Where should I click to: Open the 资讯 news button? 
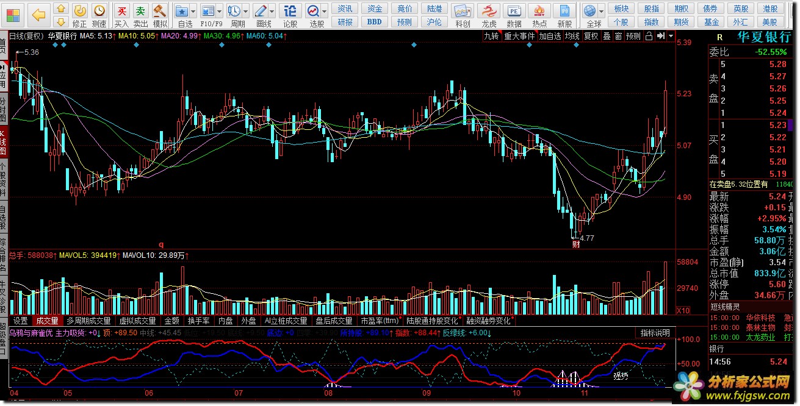(345, 9)
